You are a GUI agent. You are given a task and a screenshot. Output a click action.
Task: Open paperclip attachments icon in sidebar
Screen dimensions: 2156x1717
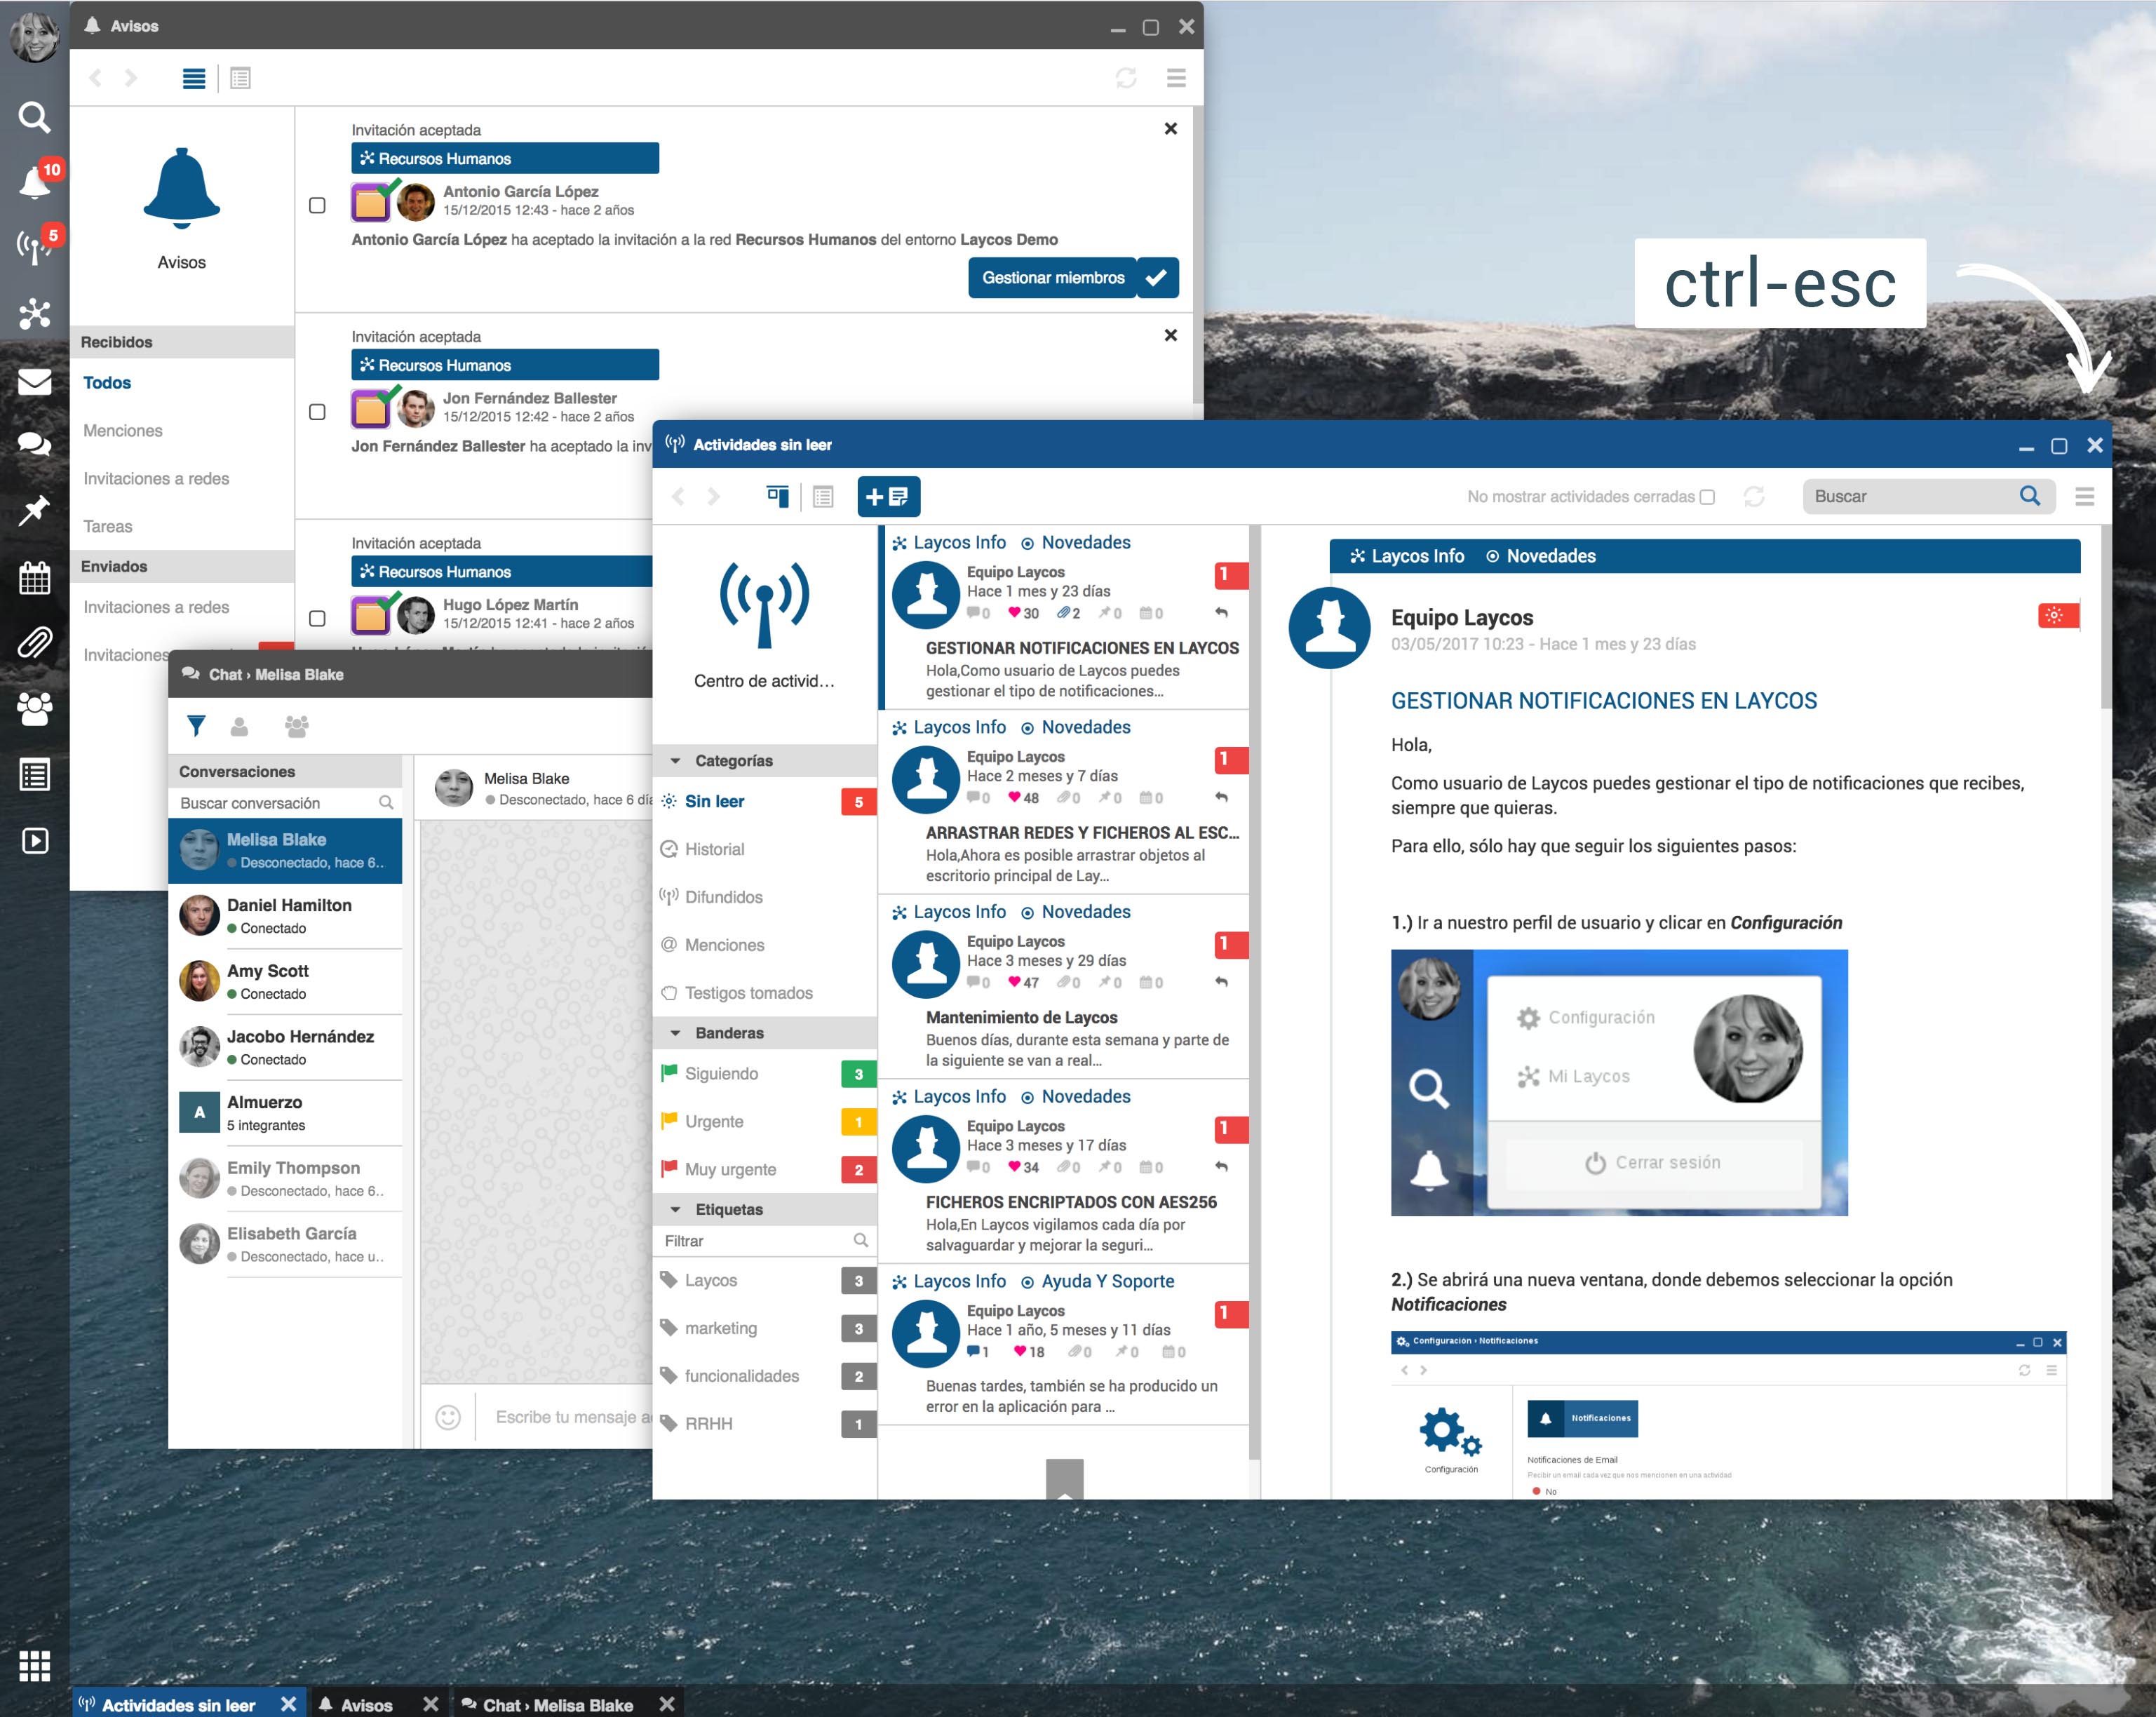(x=34, y=642)
